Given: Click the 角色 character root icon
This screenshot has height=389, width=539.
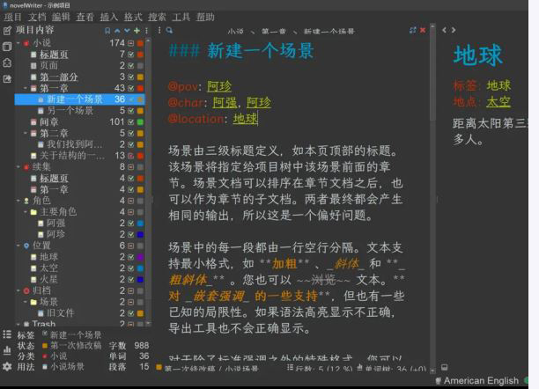Looking at the screenshot, I should pyautogui.click(x=26, y=201).
